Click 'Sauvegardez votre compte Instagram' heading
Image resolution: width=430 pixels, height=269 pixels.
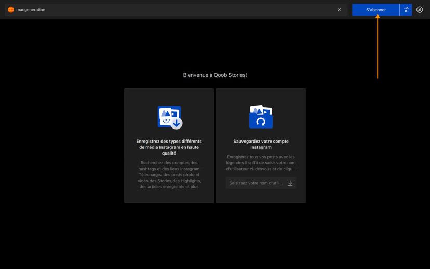click(261, 144)
